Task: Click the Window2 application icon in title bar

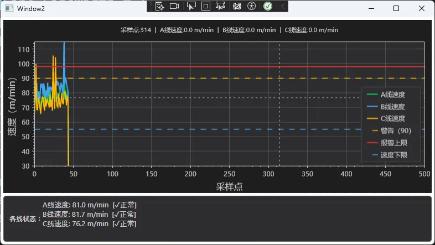Action: pos(9,9)
